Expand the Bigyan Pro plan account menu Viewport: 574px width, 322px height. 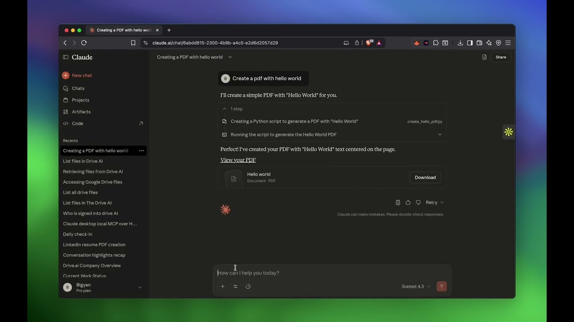(x=103, y=288)
